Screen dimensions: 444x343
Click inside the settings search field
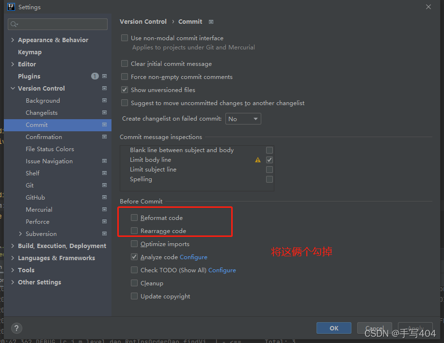(x=57, y=24)
